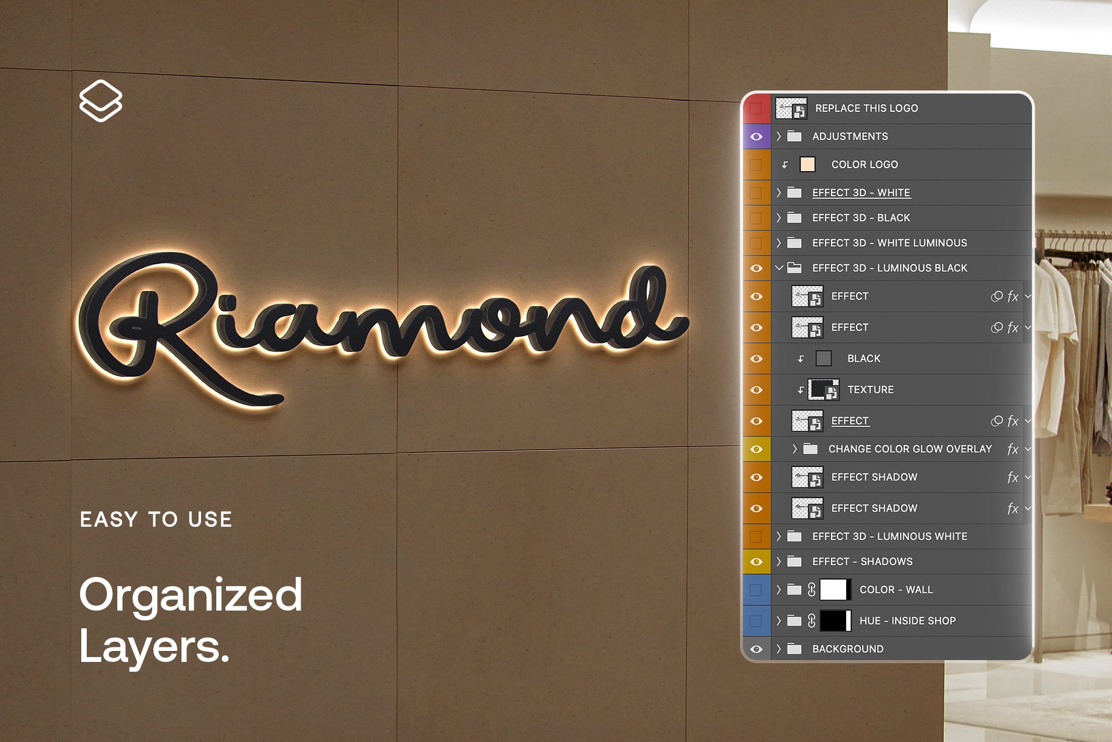Click the stacked layers logo icon
The height and width of the screenshot is (742, 1112).
pos(101,101)
